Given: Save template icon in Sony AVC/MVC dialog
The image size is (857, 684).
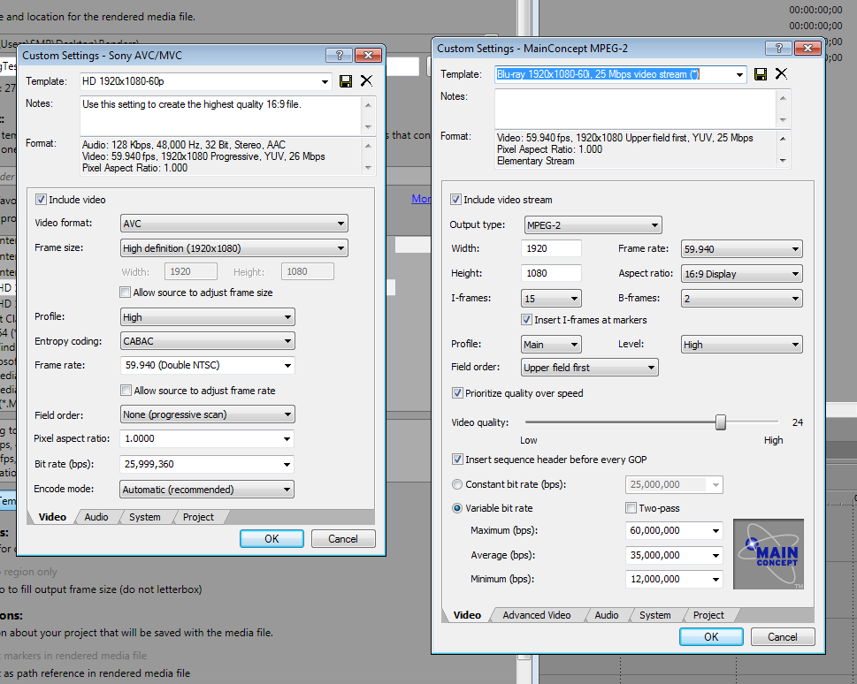Looking at the screenshot, I should (x=346, y=81).
